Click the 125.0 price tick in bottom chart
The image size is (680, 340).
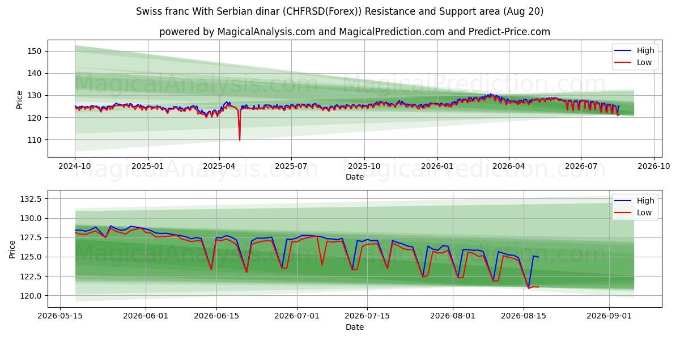(32, 257)
